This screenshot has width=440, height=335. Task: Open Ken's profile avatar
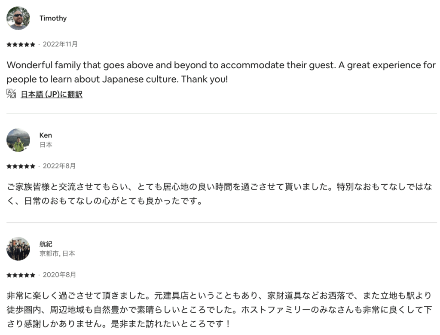(x=18, y=140)
